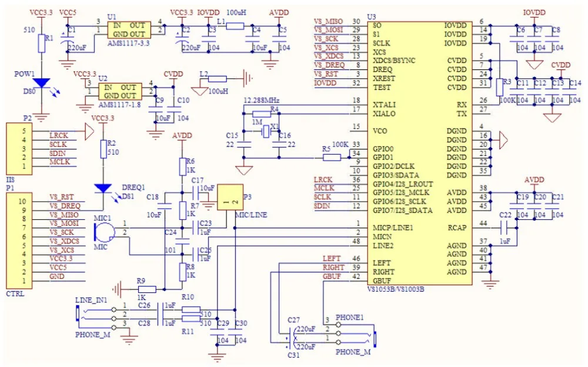Click the PHONE1 headphone jack symbol
This screenshot has height=367, width=588.
tap(356, 333)
